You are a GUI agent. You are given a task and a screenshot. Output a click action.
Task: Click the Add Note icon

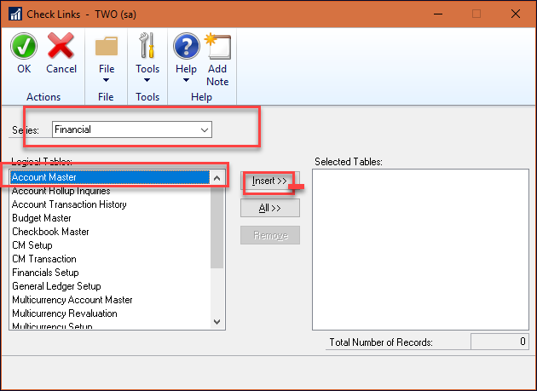(x=218, y=46)
